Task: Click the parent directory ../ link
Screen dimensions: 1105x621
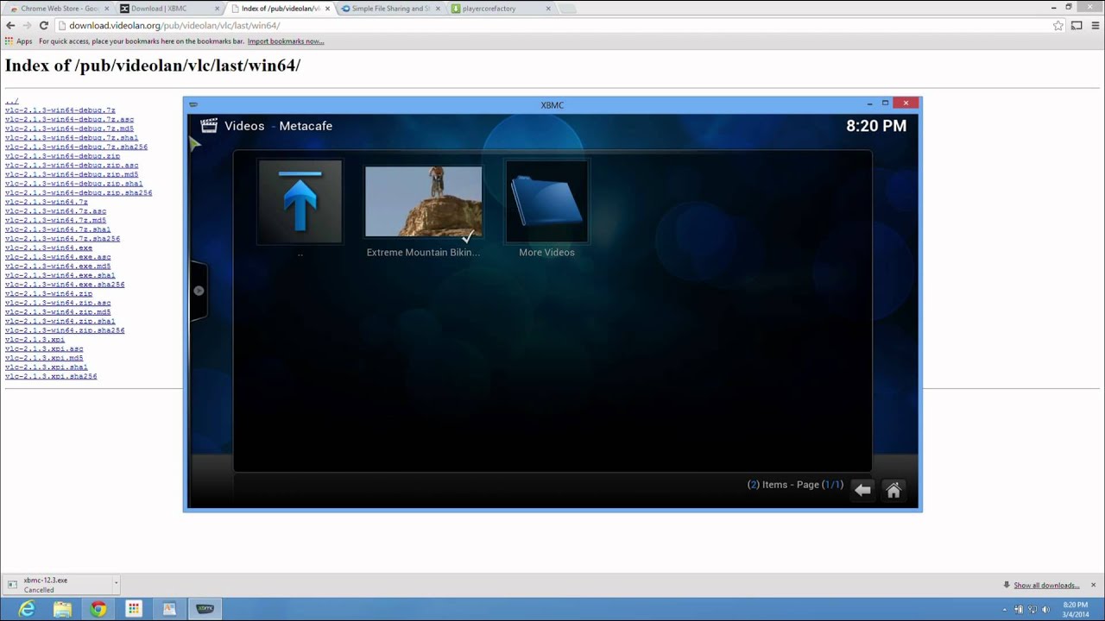Action: click(x=11, y=101)
